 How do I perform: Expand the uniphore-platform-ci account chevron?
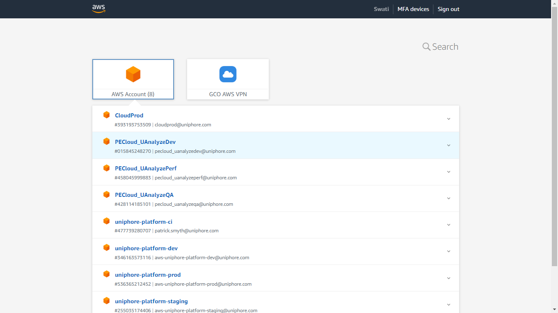pyautogui.click(x=449, y=225)
